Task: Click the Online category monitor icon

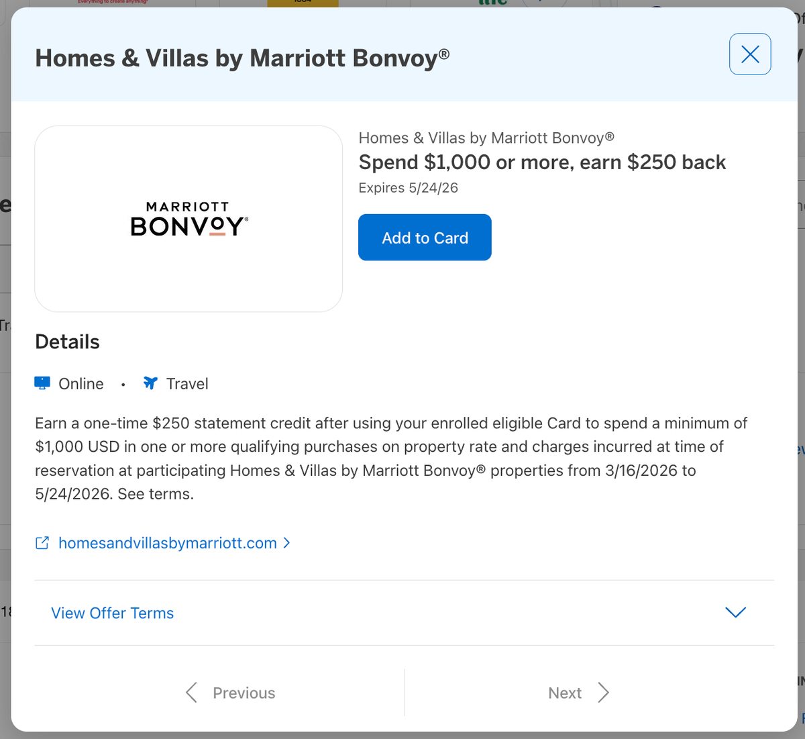Action: click(x=42, y=383)
